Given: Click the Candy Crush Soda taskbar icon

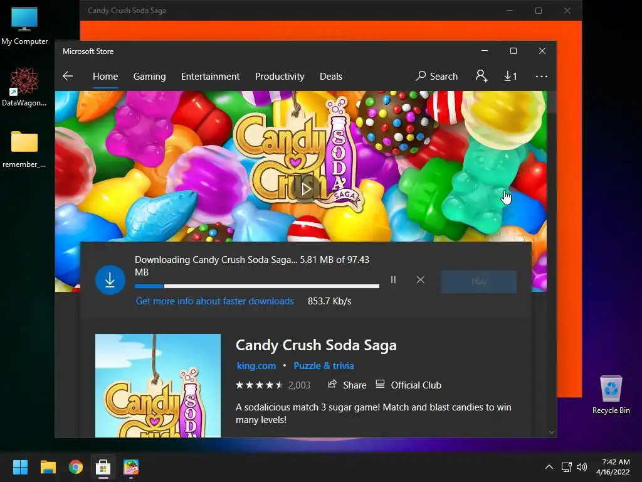Looking at the screenshot, I should click(131, 467).
